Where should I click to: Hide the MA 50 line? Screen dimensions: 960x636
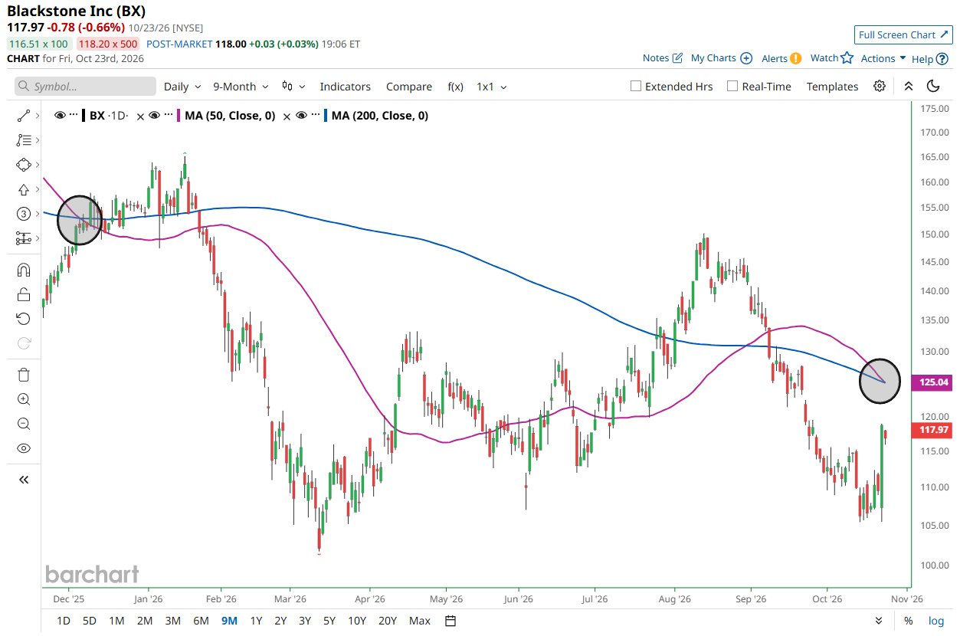pyautogui.click(x=154, y=116)
